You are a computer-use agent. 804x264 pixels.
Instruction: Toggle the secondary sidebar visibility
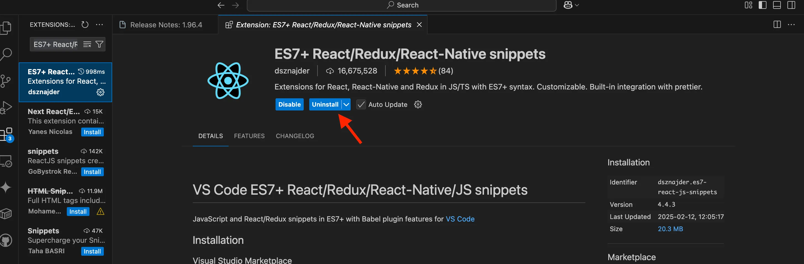point(791,5)
